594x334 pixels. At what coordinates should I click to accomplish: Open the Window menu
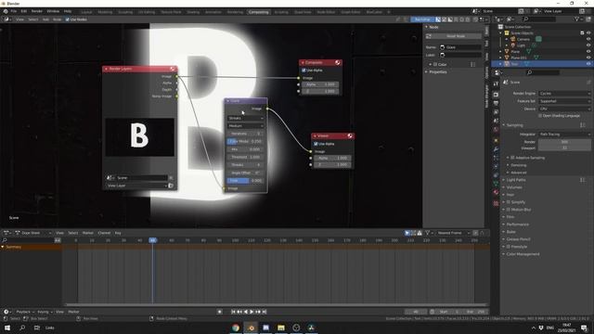pos(53,11)
